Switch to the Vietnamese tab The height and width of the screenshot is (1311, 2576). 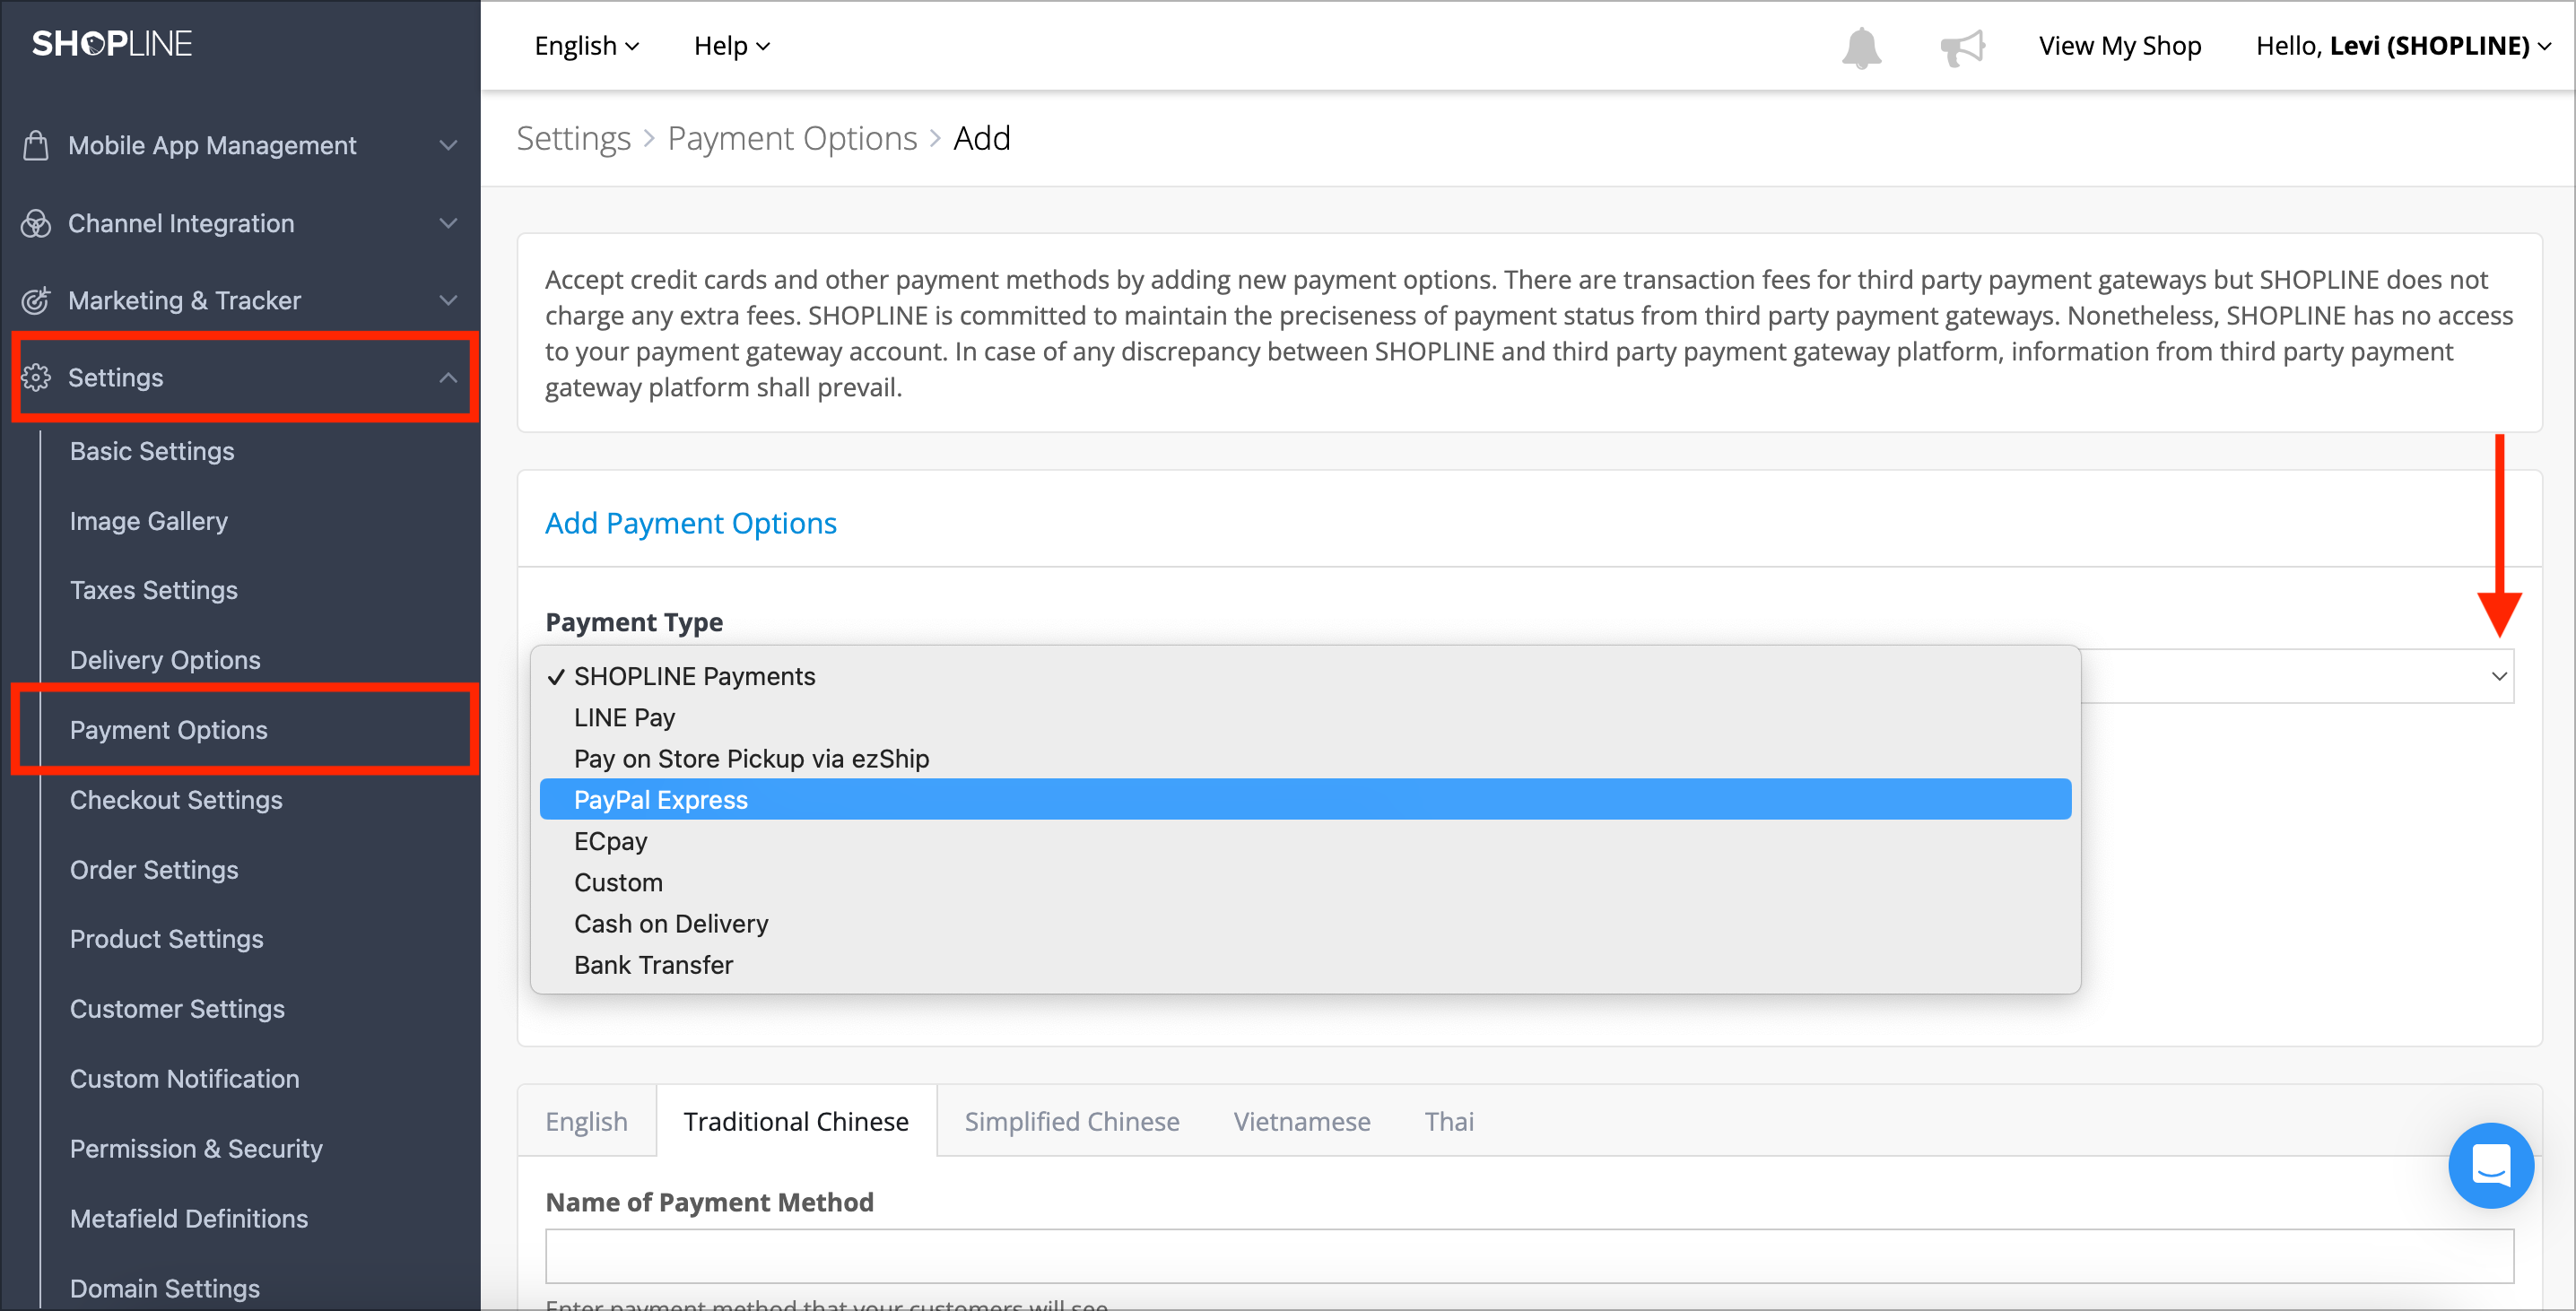(1302, 1121)
